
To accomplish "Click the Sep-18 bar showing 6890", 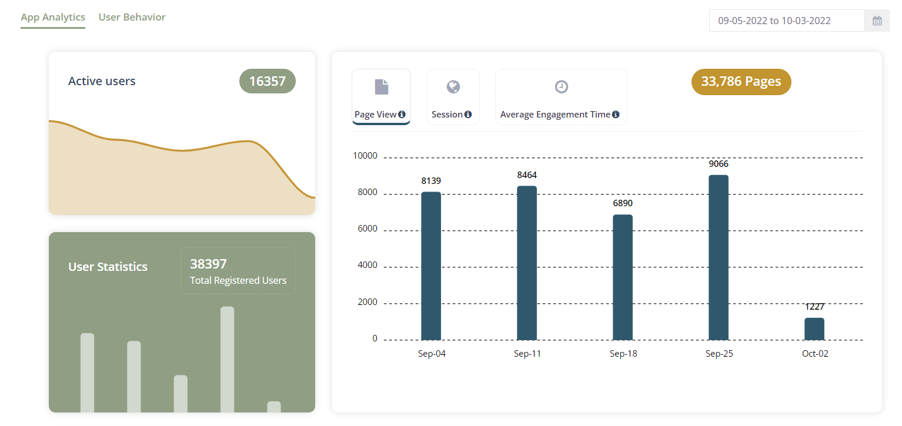I will click(623, 277).
